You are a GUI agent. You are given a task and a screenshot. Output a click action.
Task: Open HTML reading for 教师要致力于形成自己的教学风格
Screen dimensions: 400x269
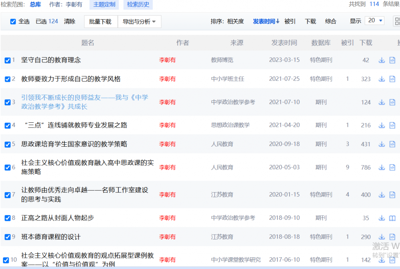coord(392,79)
